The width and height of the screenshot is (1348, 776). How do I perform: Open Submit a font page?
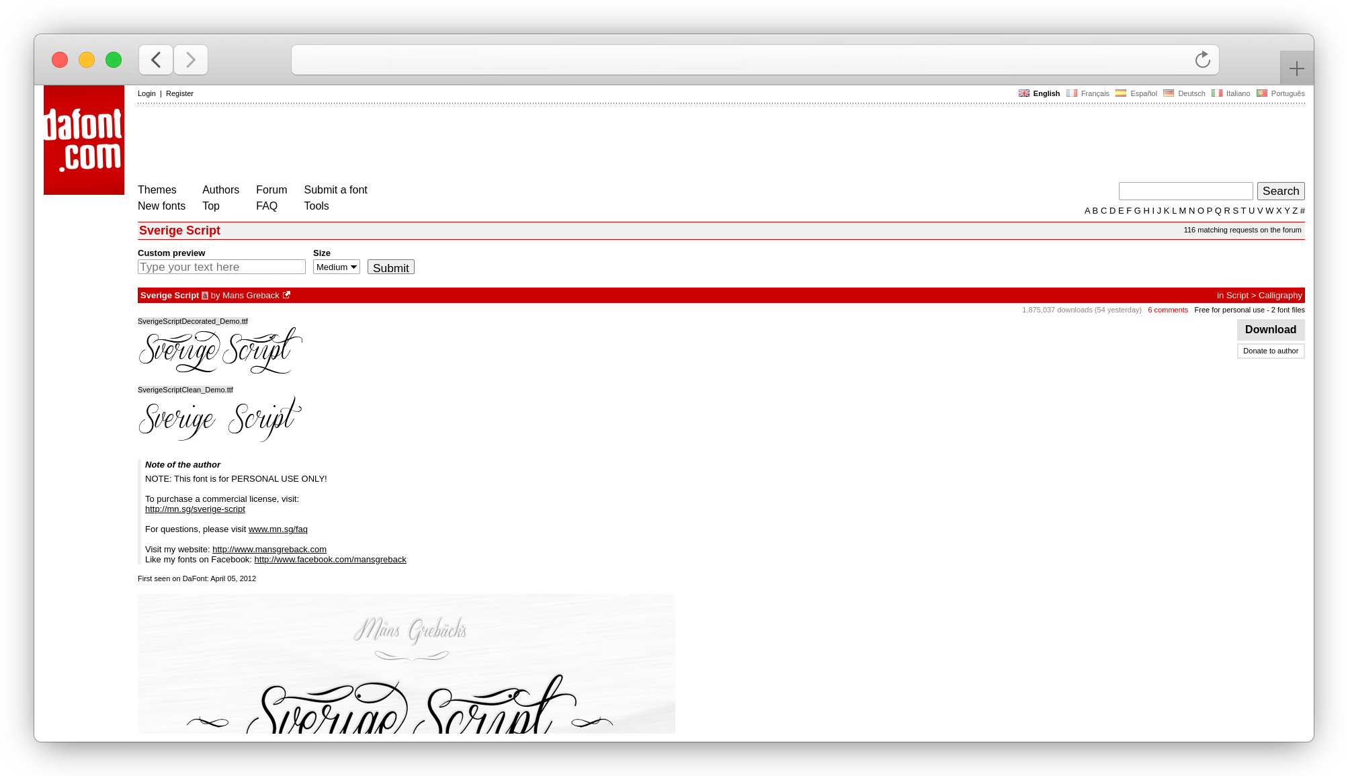[x=335, y=190]
